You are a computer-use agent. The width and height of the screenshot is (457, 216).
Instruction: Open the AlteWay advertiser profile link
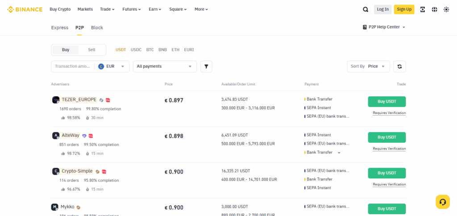point(71,136)
